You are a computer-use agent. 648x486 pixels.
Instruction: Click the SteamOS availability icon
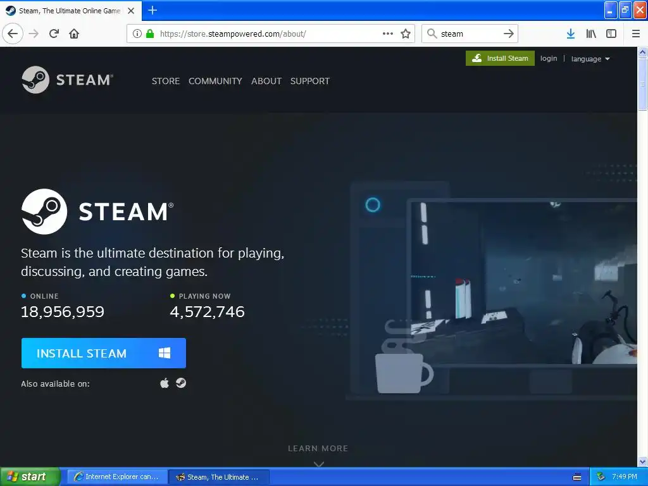181,383
